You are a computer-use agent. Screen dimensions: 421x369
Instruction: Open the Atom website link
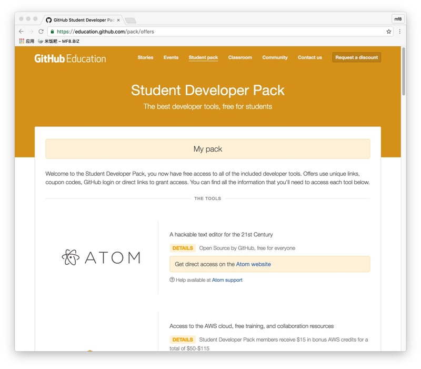(x=253, y=264)
